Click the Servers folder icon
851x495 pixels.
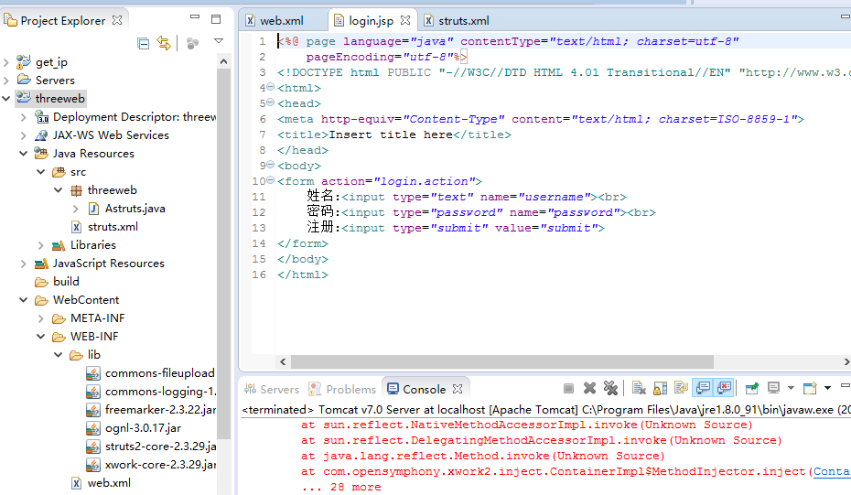[24, 80]
